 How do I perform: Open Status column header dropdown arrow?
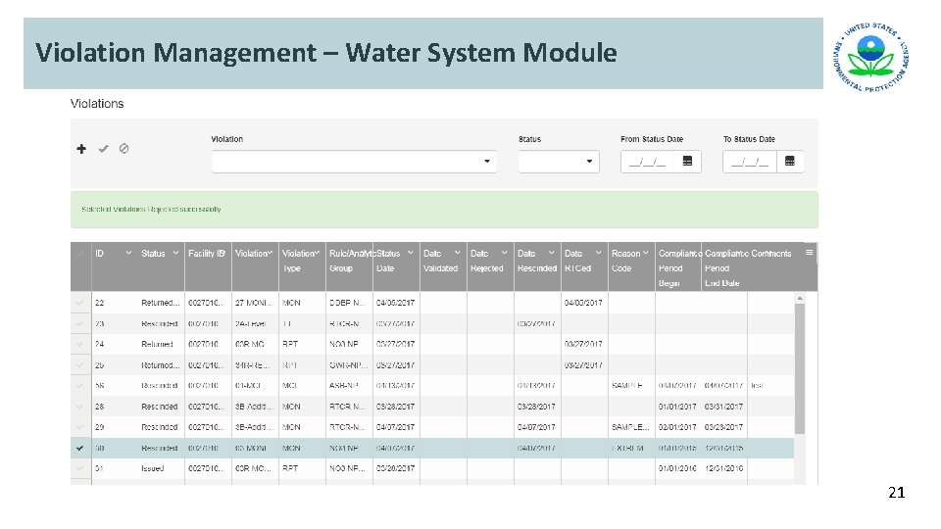[175, 253]
